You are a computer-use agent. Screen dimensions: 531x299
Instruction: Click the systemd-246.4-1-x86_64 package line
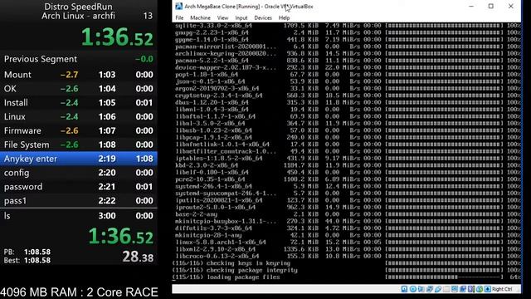point(348,186)
